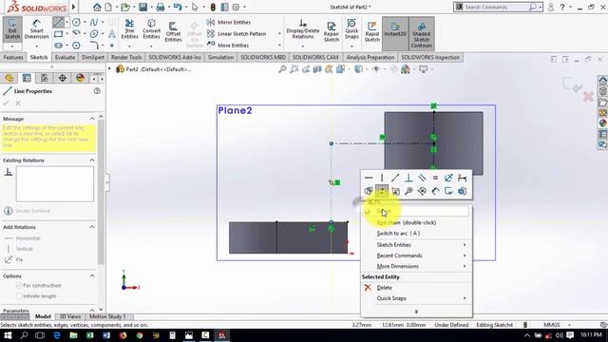Click Convert Entities tool
The width and height of the screenshot is (608, 342).
151,28
